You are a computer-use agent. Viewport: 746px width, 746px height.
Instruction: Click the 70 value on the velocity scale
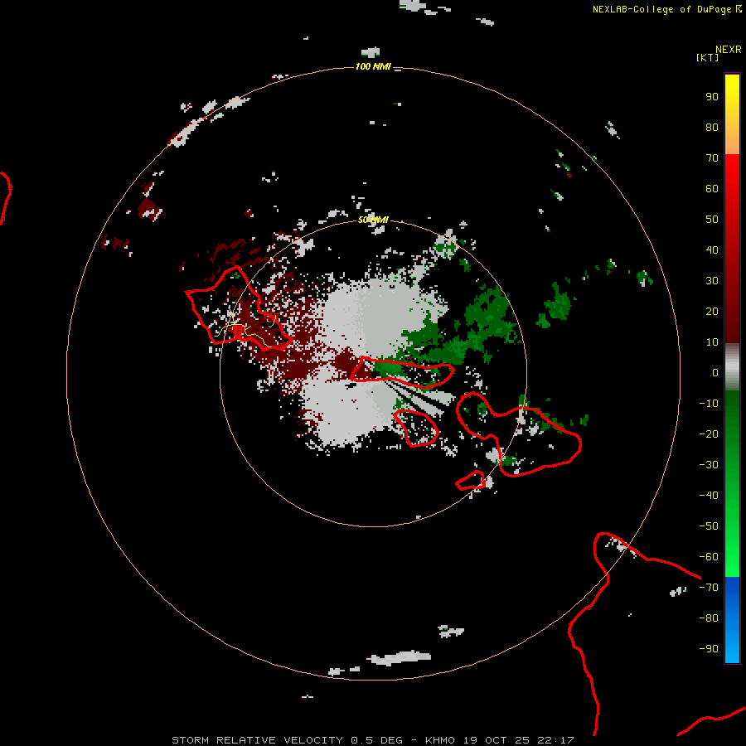point(712,158)
